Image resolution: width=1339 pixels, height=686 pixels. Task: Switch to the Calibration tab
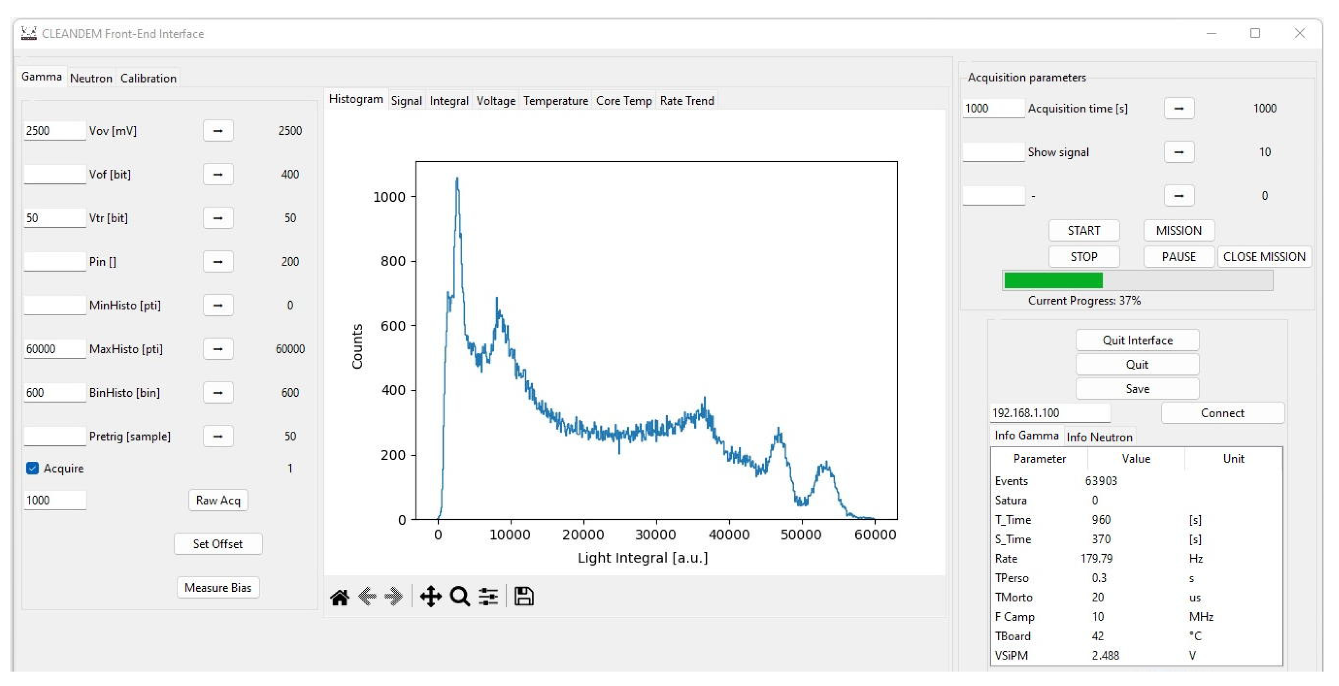click(x=148, y=78)
